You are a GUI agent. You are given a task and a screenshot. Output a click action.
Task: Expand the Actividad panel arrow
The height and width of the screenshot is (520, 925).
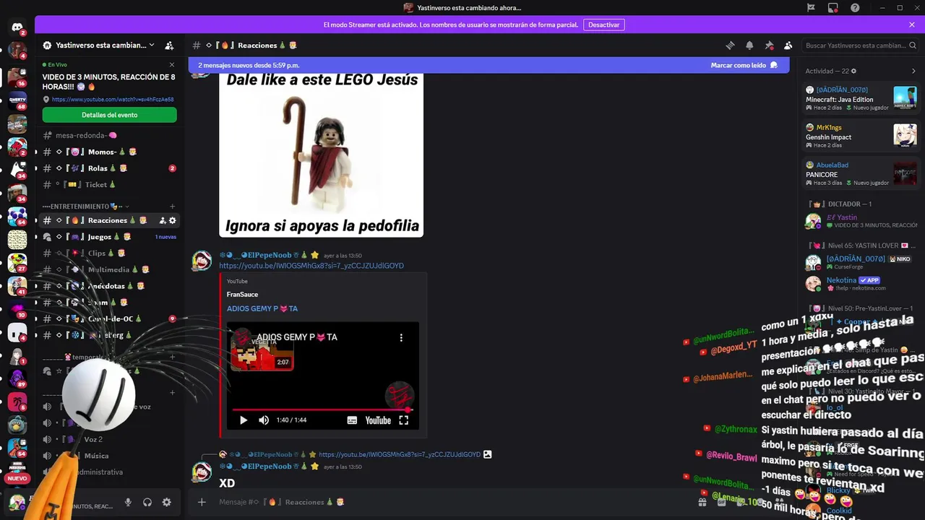[913, 71]
